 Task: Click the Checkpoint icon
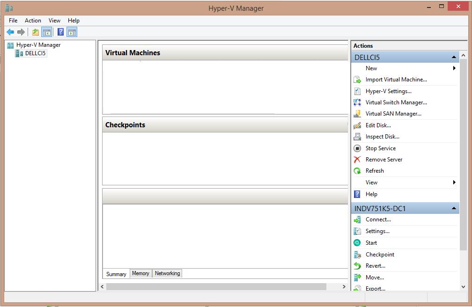click(x=357, y=255)
